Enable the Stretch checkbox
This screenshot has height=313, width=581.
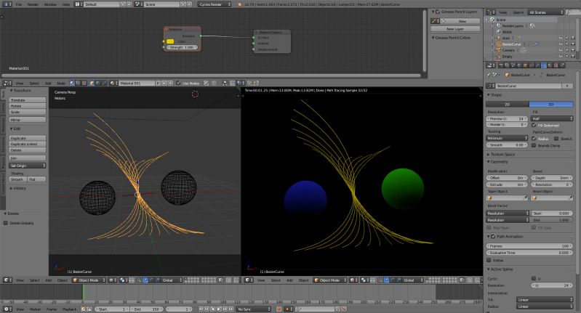point(556,139)
